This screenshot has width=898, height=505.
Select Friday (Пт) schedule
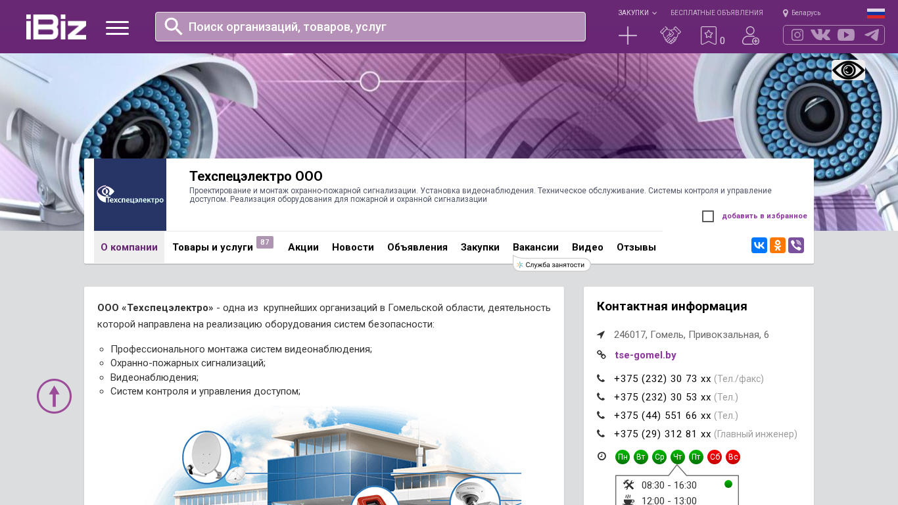coord(696,457)
